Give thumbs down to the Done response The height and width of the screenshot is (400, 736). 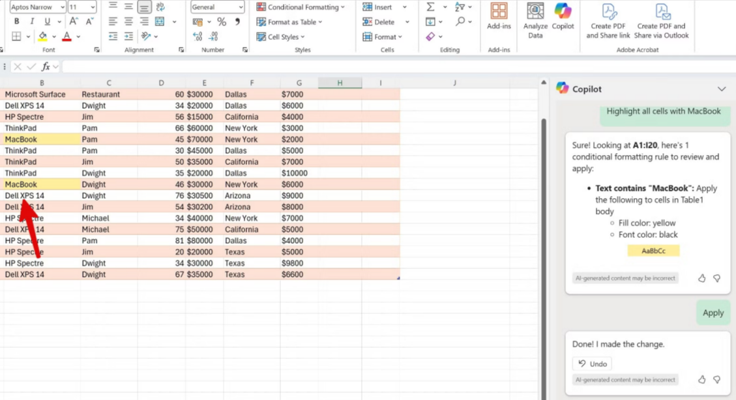coord(716,379)
